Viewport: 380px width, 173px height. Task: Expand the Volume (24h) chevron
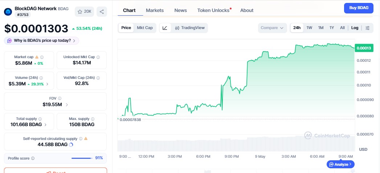point(47,84)
